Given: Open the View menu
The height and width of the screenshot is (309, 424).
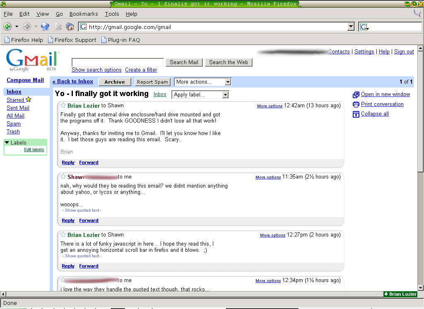Looking at the screenshot, I should tap(43, 14).
